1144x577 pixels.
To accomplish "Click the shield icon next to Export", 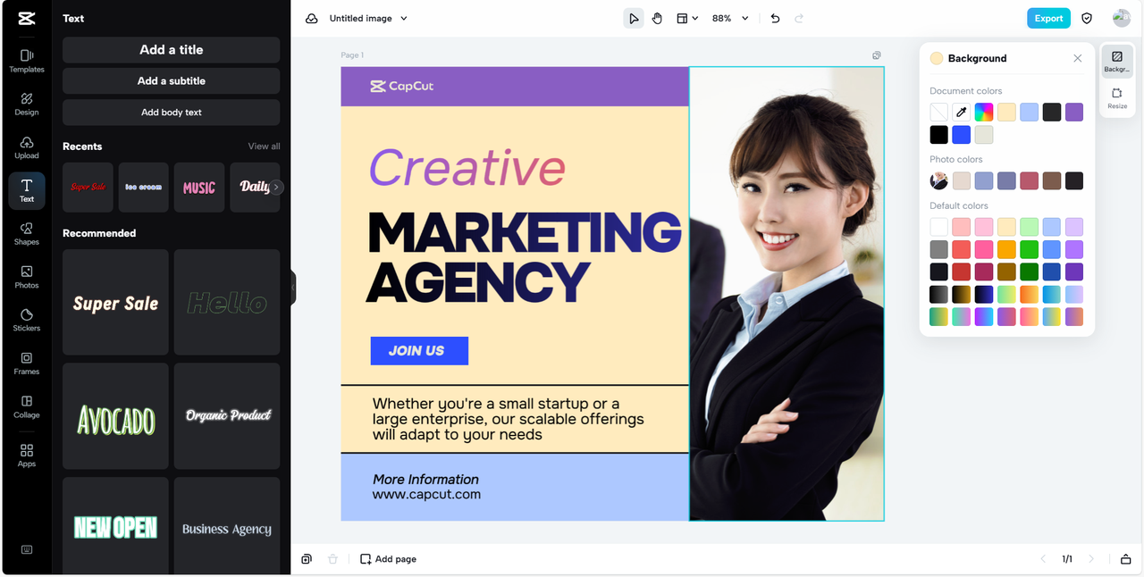I will click(1087, 18).
